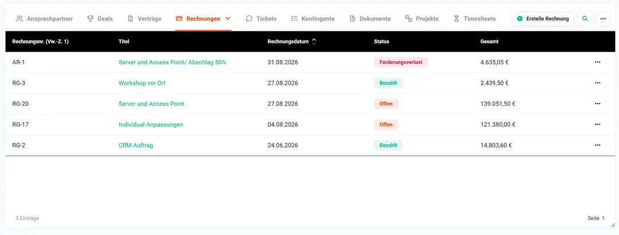Click the Status column header
The width and height of the screenshot is (619, 235).
(381, 41)
